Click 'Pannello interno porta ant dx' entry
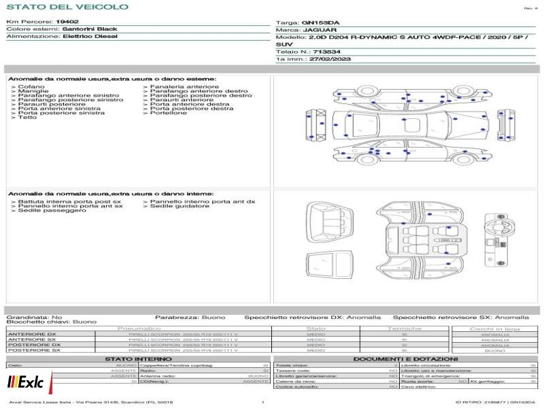Image resolution: width=544 pixels, height=408 pixels. click(203, 201)
